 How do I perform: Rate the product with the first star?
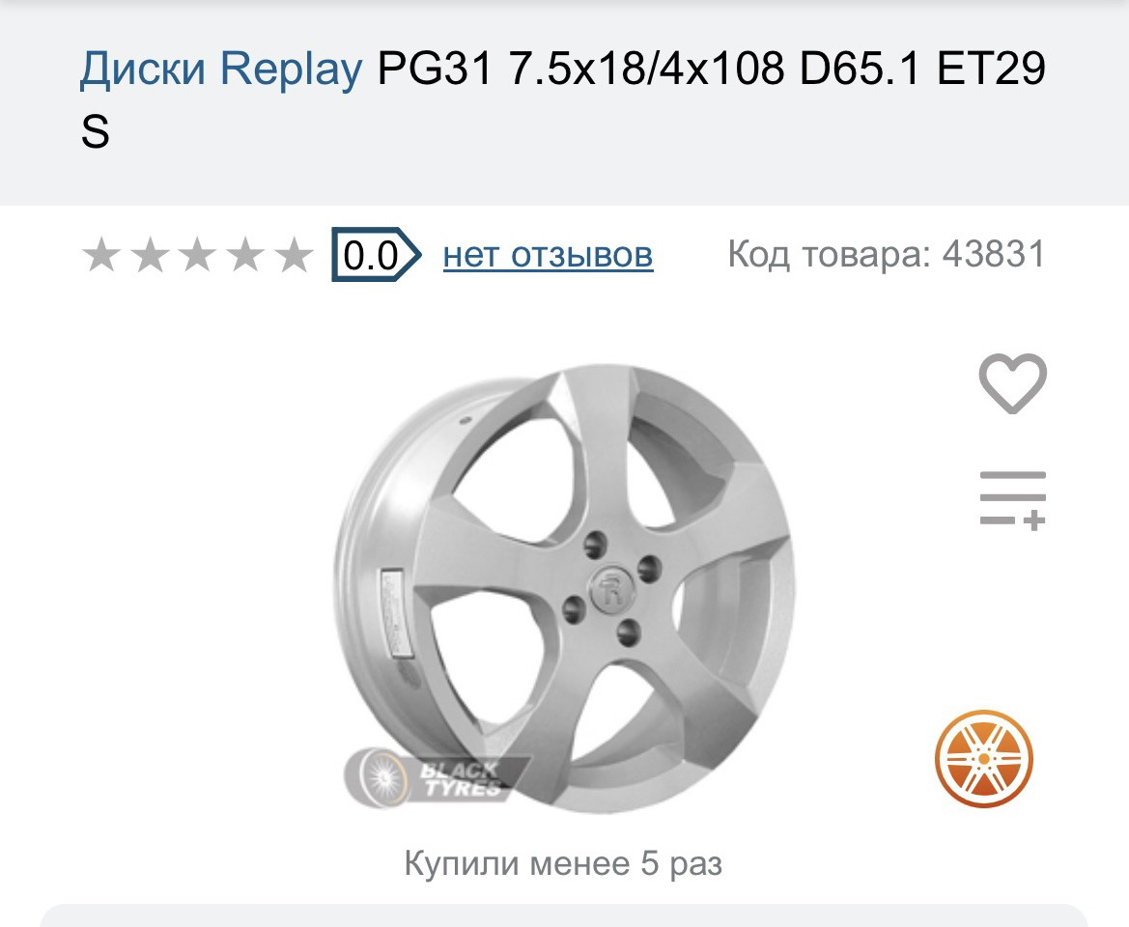pos(100,256)
